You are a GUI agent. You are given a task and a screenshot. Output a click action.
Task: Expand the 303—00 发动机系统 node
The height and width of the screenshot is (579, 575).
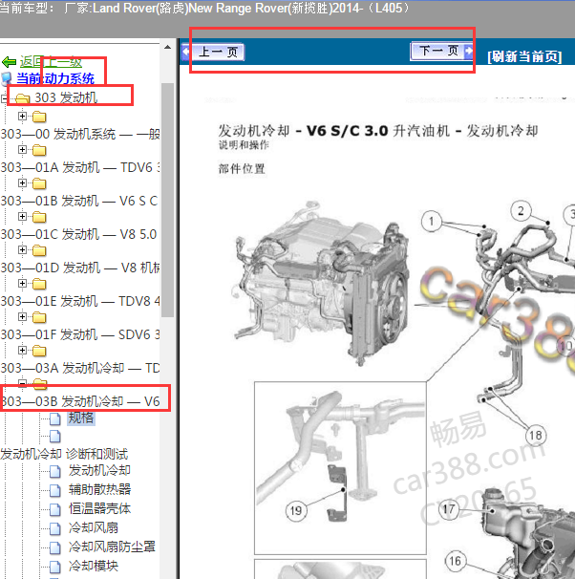point(22,117)
